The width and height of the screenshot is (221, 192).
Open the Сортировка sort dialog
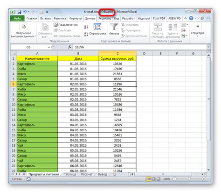click(x=97, y=29)
